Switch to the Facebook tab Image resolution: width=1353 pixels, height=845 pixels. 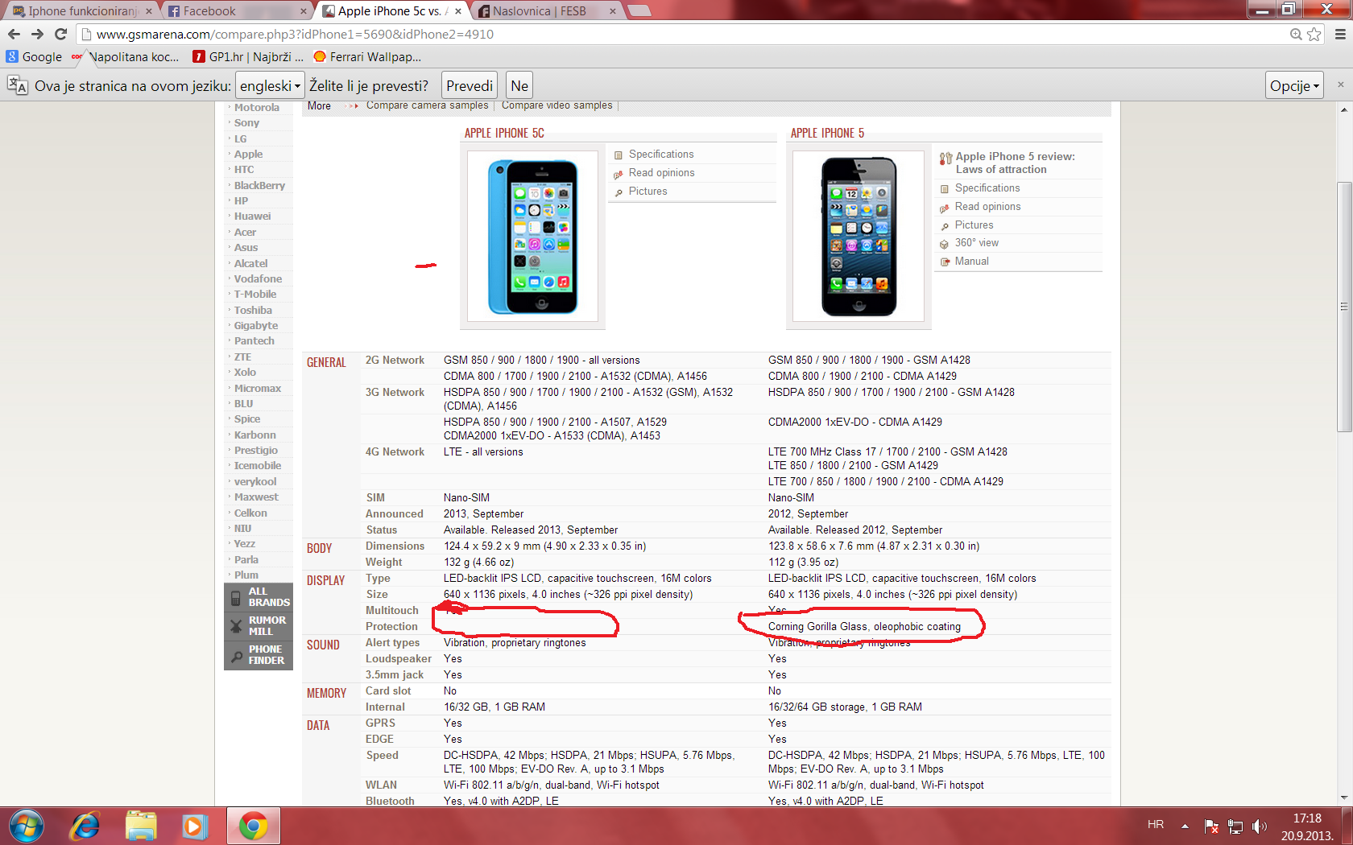click(x=238, y=10)
